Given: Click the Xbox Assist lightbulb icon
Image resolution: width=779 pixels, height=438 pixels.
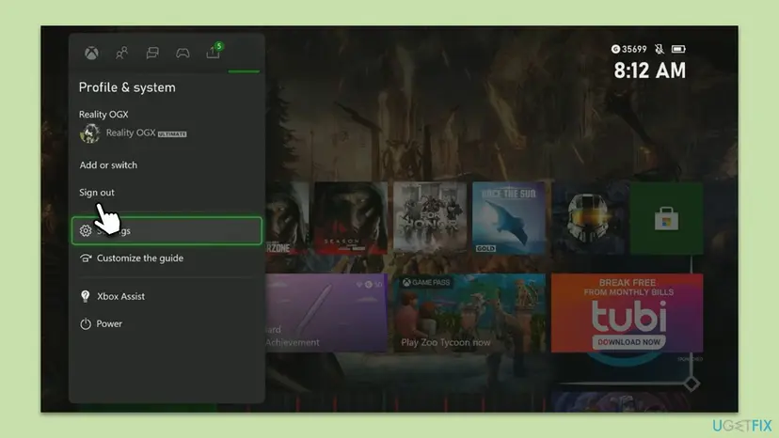Looking at the screenshot, I should click(x=86, y=296).
